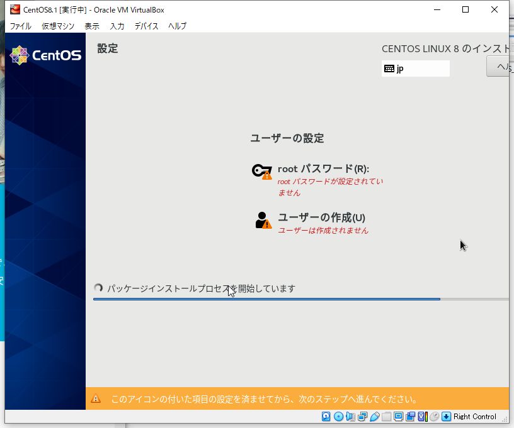Click the CentOS logo in sidebar
Screen dimensions: 514x428
pos(45,55)
